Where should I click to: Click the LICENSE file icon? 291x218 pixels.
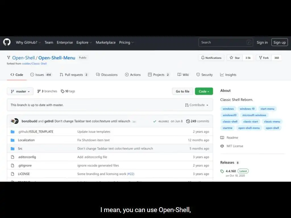[13, 174]
